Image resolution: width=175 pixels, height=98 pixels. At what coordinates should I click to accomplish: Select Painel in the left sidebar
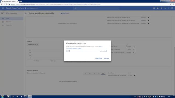coord(12,19)
